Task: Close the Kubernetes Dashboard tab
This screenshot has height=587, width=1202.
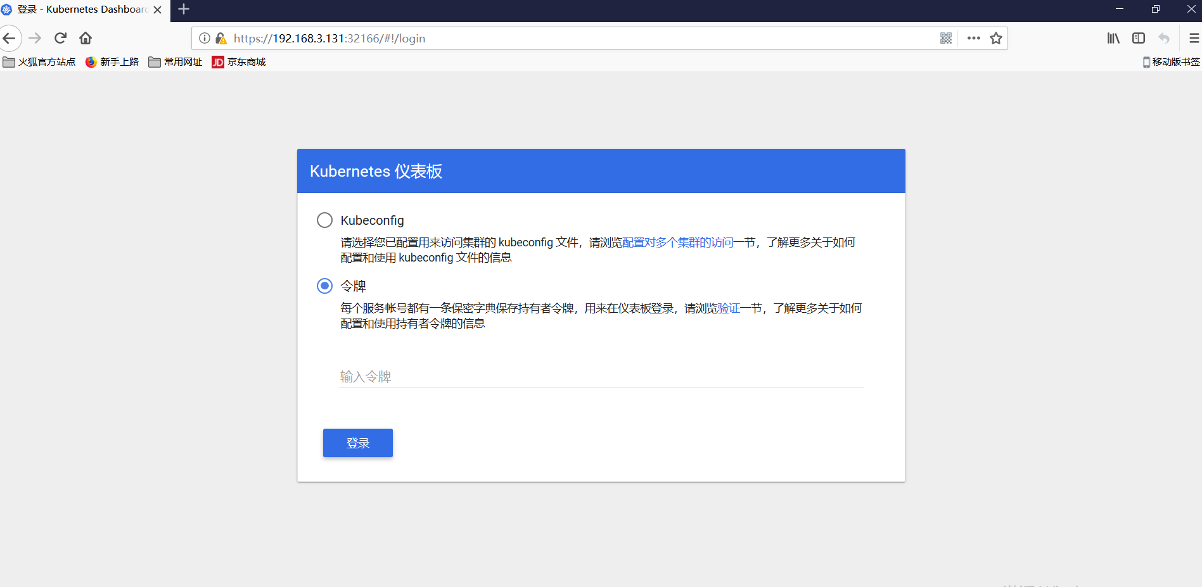Action: tap(158, 9)
